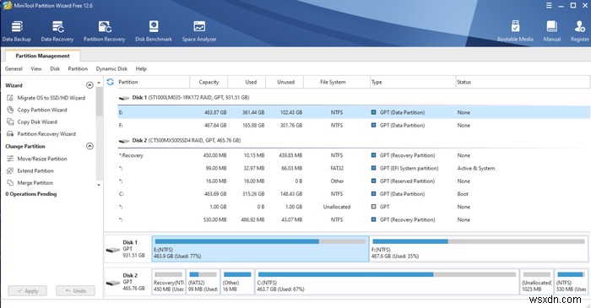Collapse the Wizard section
The image size is (591, 308).
(x=89, y=85)
